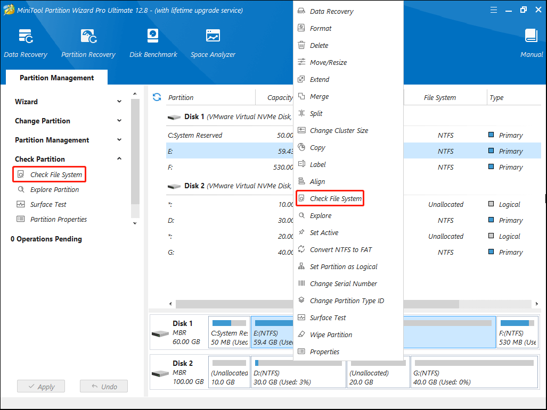Click the Copy icon in the context menu

(301, 147)
